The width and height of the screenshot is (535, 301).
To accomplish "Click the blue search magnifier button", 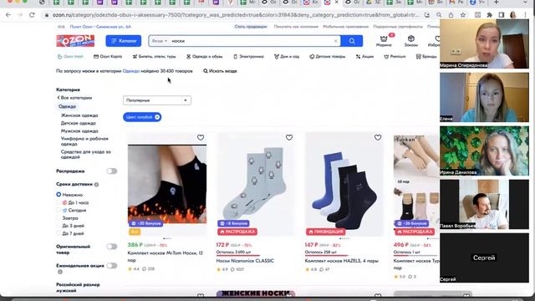I will (352, 41).
